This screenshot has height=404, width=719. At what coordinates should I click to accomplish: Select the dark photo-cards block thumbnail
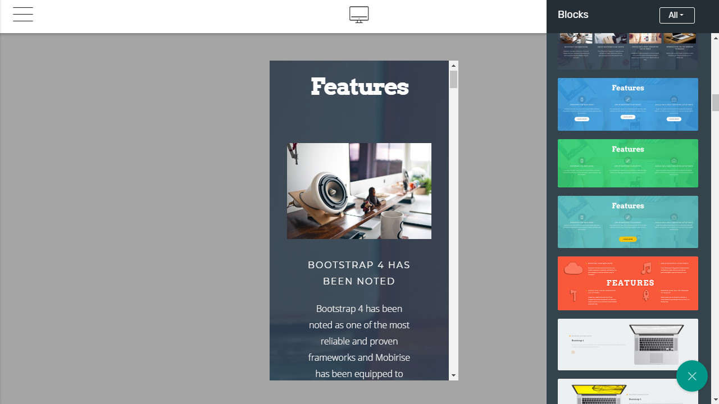[x=628, y=51]
